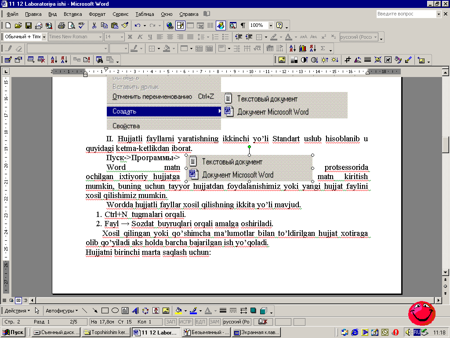This screenshot has width=450, height=338.
Task: Open Print Preview from the toolbar
Action: pyautogui.click(x=71, y=26)
